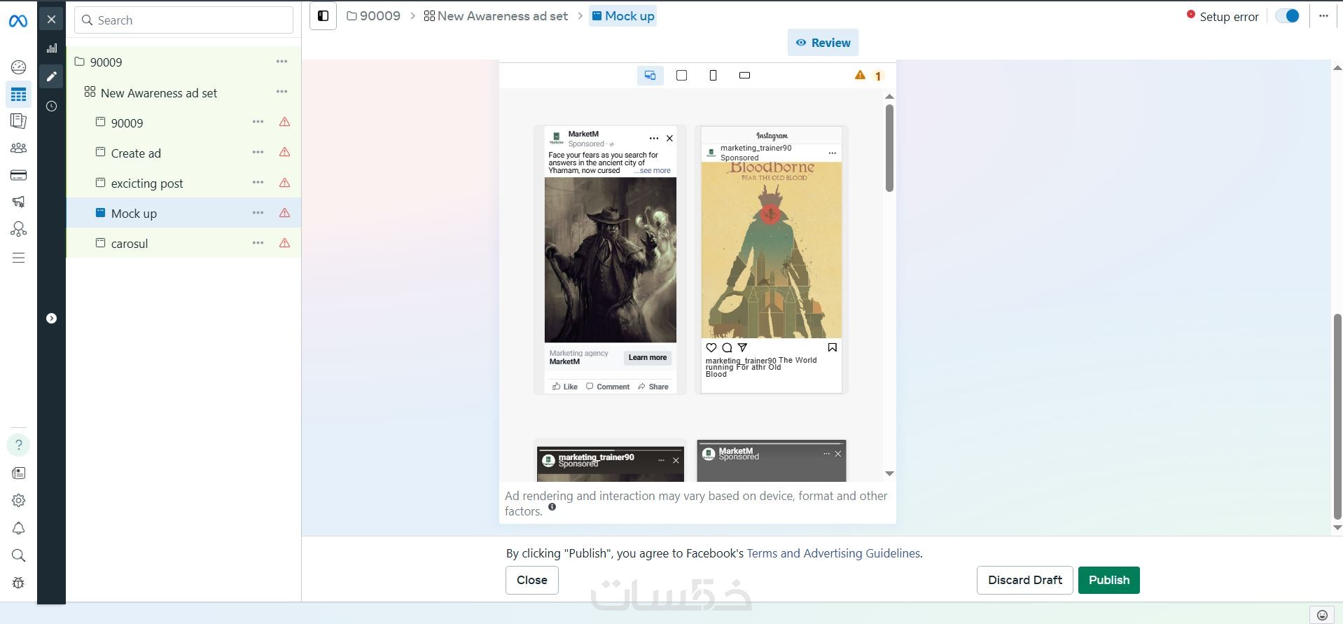The width and height of the screenshot is (1343, 624).
Task: Open more options for excicting post
Action: (258, 183)
